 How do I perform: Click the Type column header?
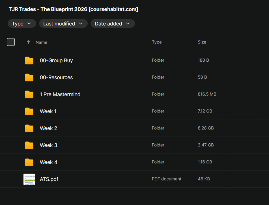157,42
